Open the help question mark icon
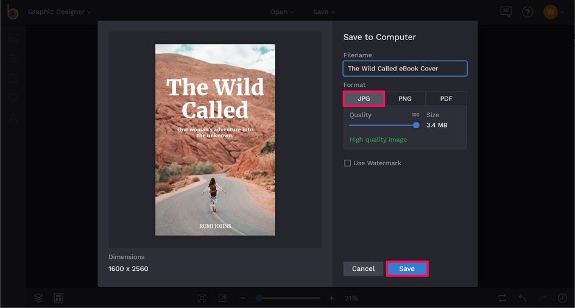The width and height of the screenshot is (575, 308). 527,12
